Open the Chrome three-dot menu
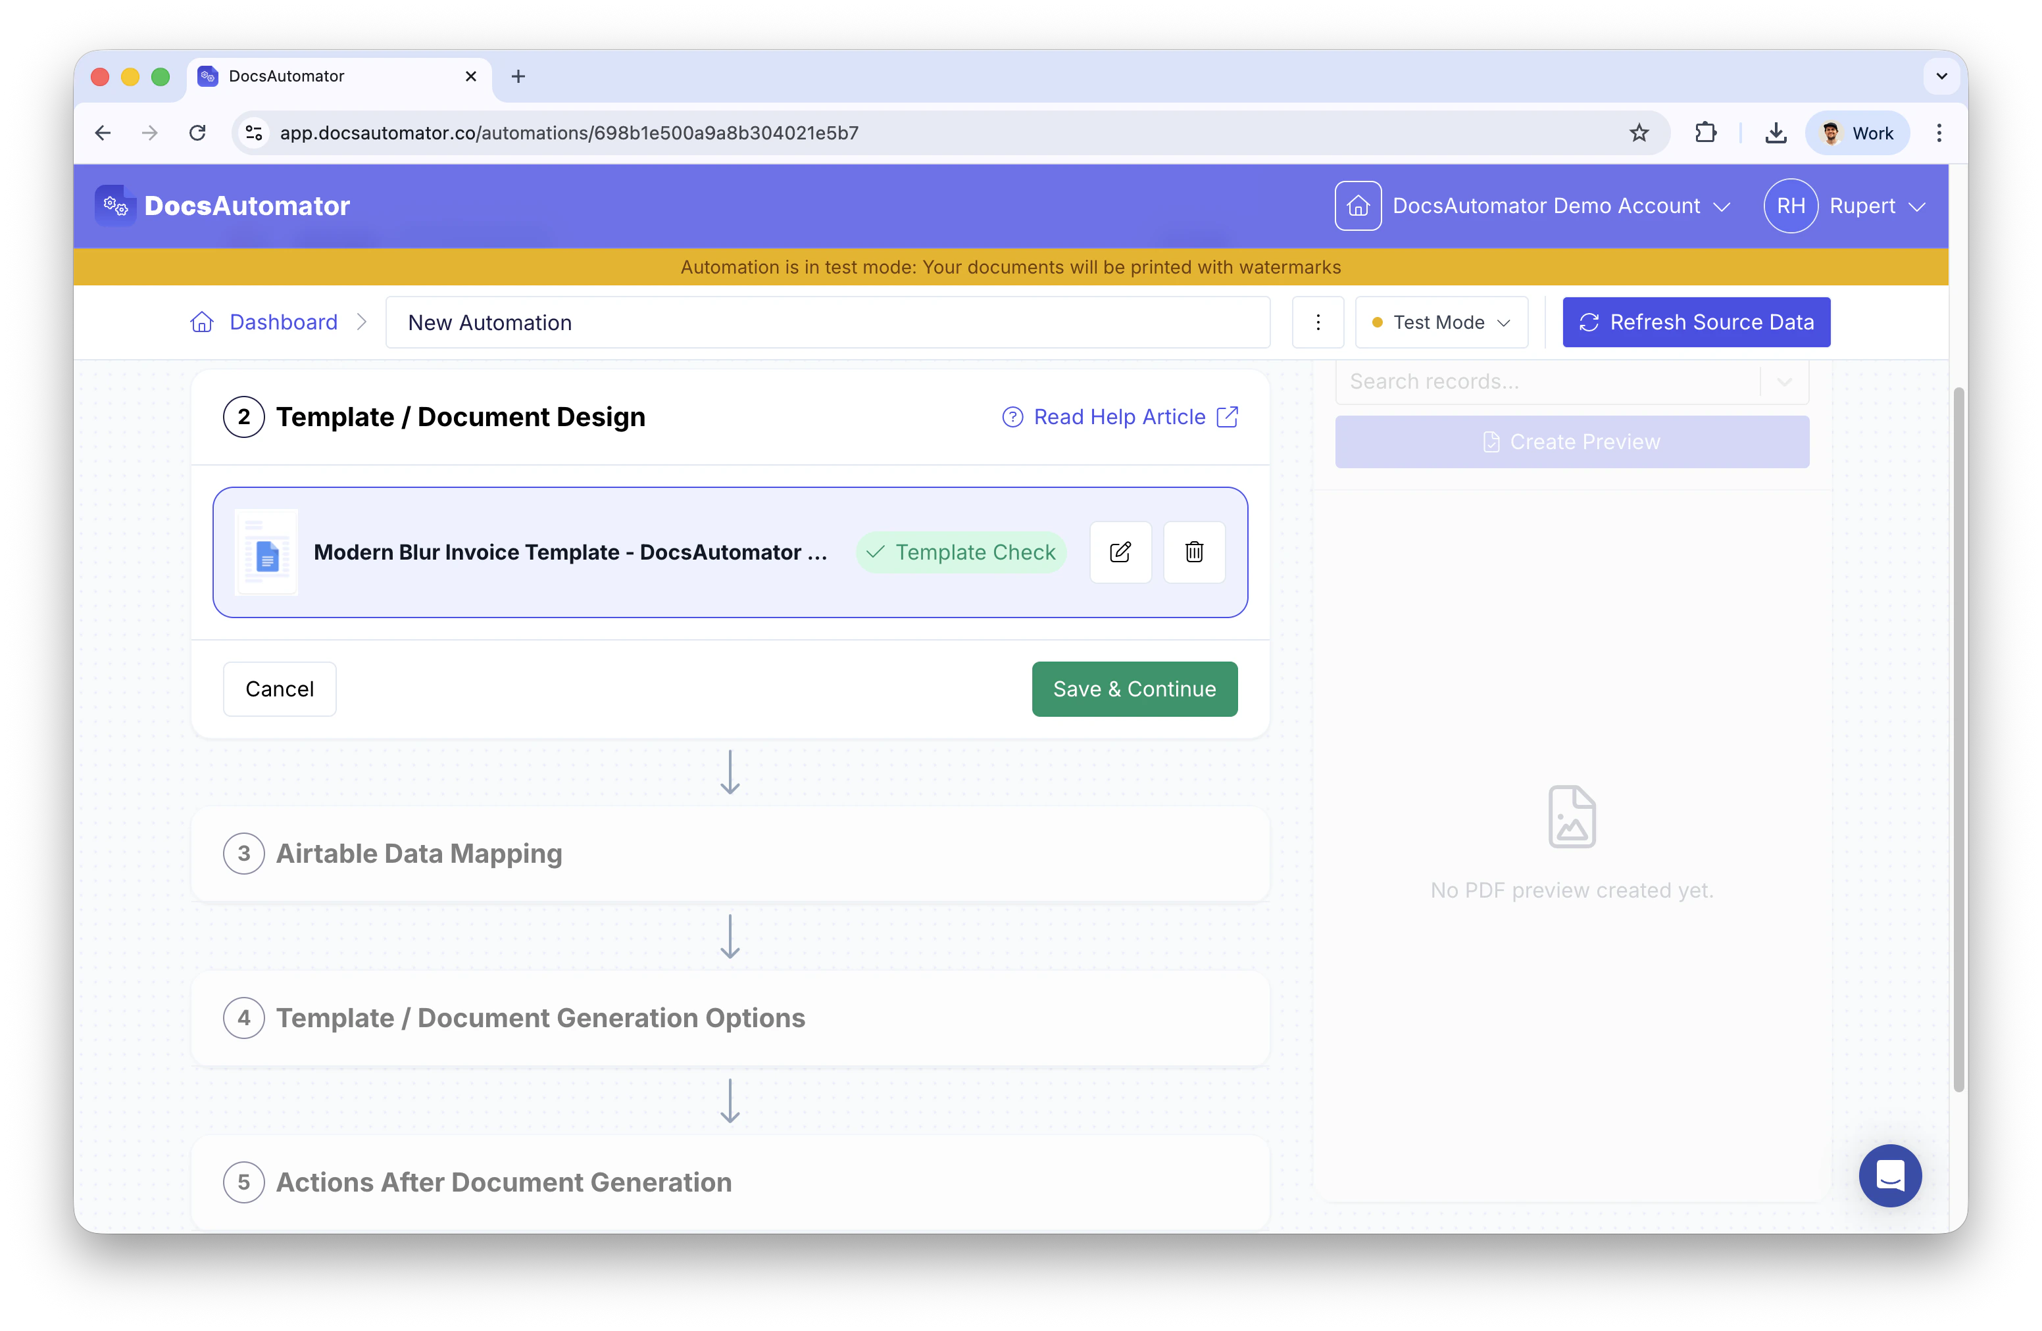 click(1939, 133)
